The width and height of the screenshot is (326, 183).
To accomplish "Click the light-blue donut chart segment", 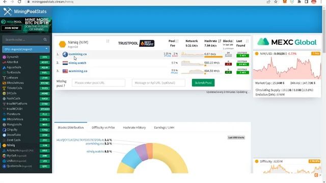I will tap(131, 158).
